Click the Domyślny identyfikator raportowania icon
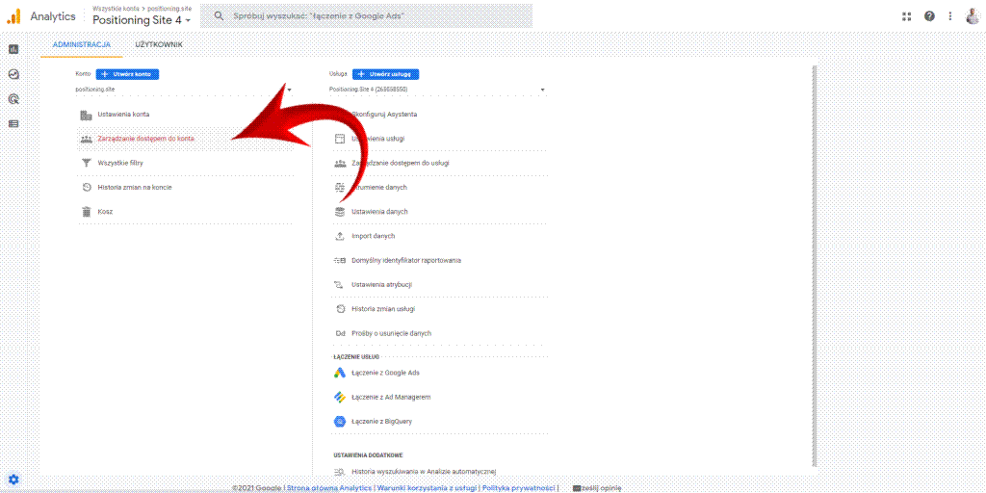This screenshot has height=493, width=986. click(340, 260)
